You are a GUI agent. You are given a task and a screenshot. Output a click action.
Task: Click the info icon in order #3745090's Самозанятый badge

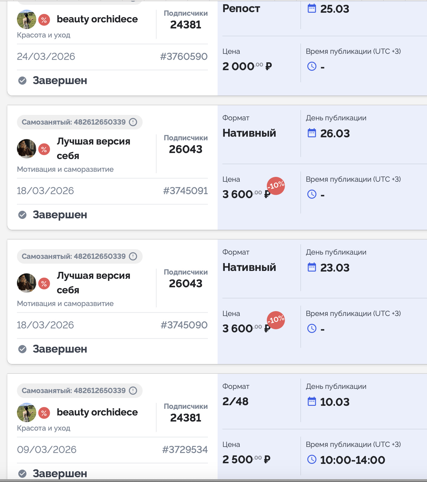(133, 256)
